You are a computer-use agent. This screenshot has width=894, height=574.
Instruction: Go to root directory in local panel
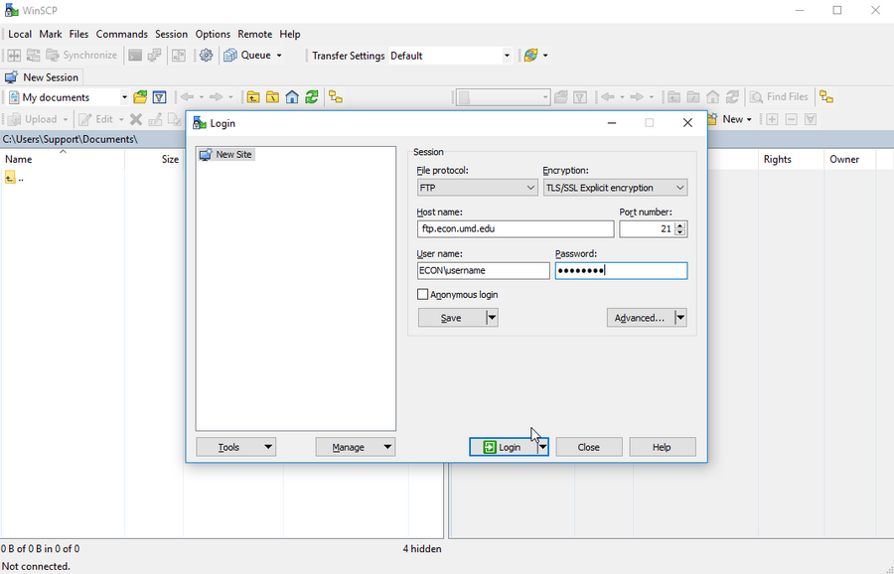(272, 97)
